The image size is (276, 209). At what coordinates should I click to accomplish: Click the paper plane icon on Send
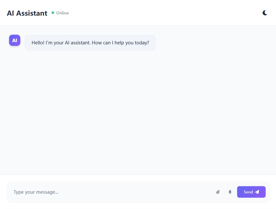click(x=257, y=192)
